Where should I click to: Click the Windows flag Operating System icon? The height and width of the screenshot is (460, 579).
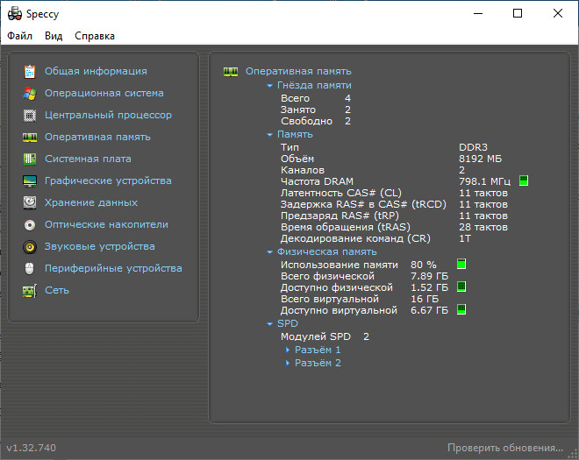coord(30,94)
